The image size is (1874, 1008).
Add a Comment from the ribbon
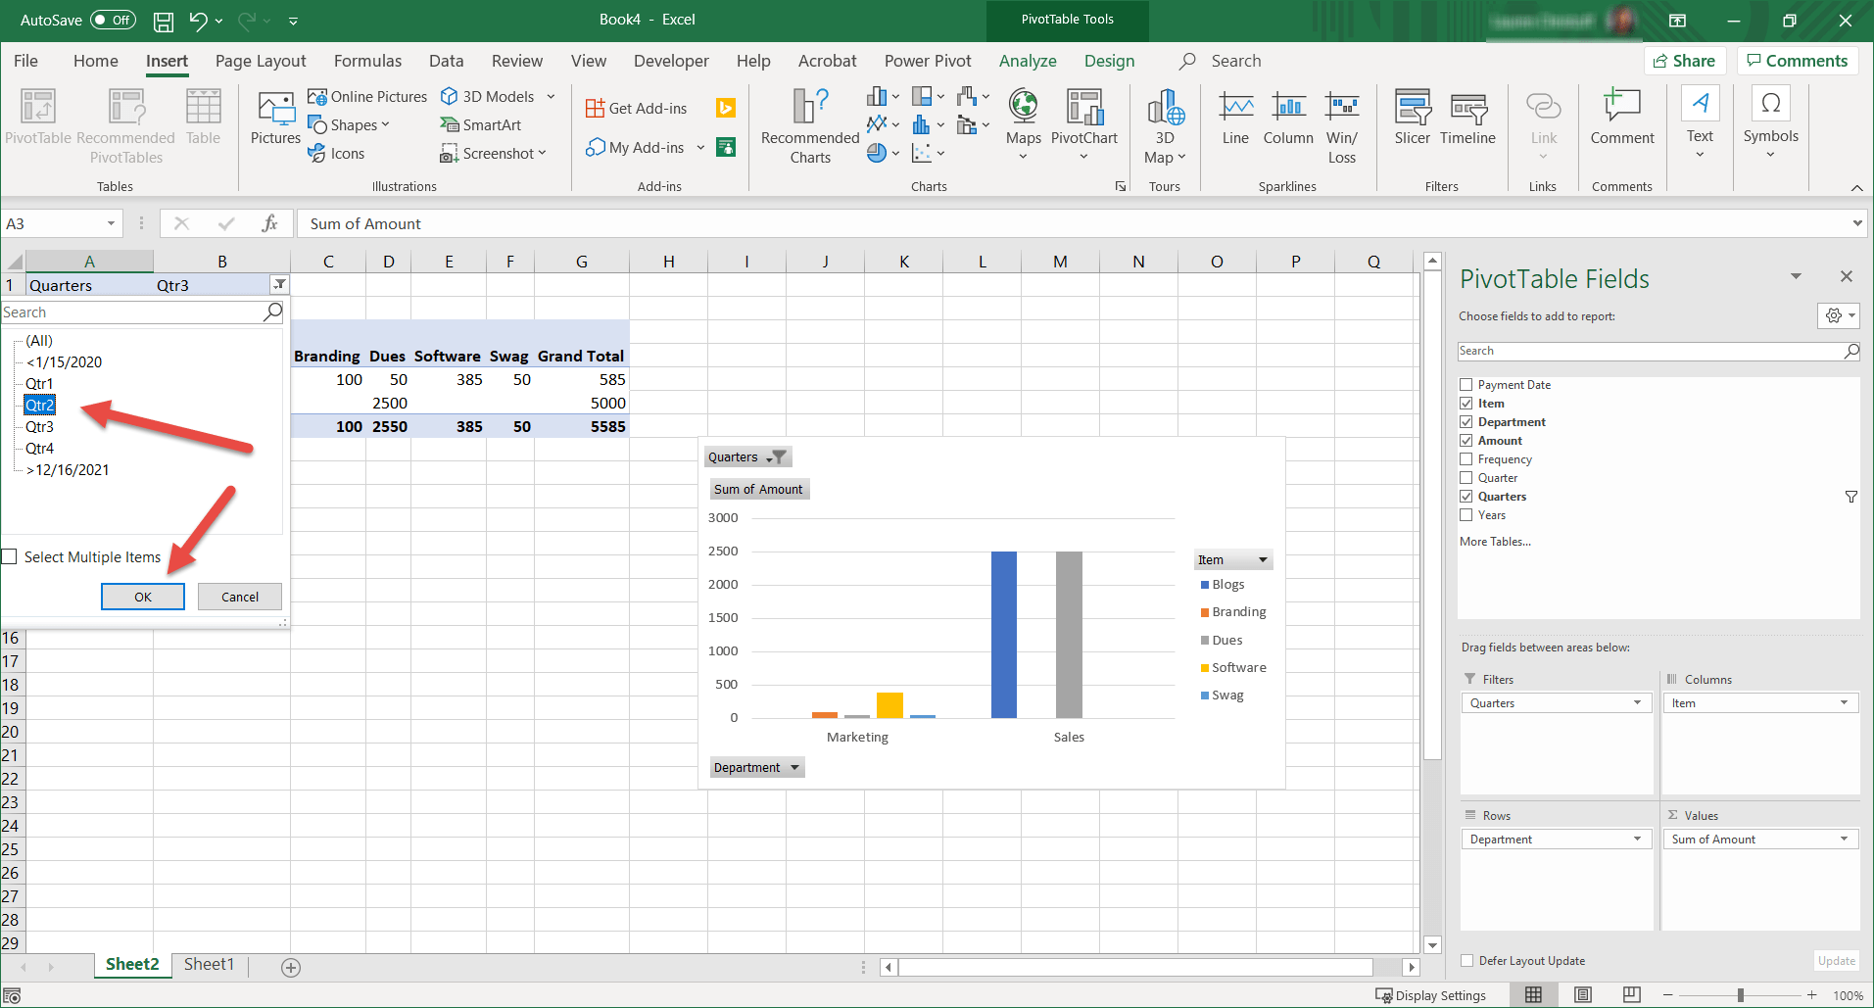(x=1622, y=118)
